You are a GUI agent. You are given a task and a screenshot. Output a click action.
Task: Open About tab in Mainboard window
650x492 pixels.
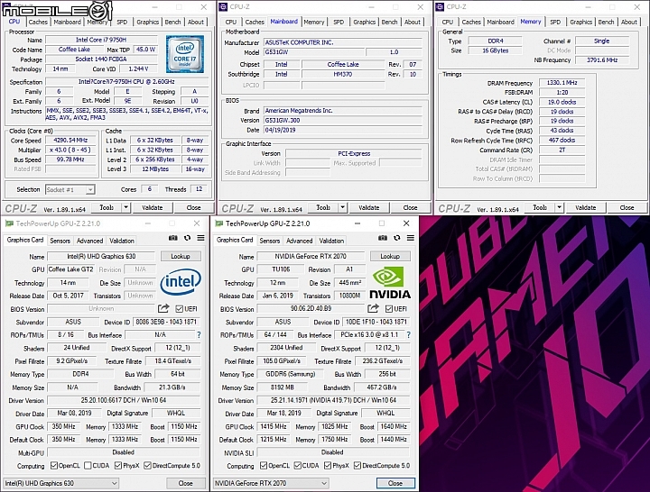click(x=413, y=22)
